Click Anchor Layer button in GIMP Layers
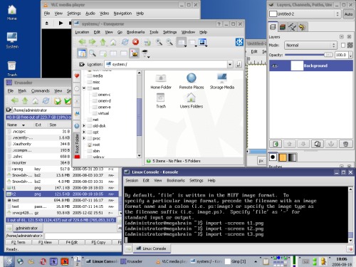The width and height of the screenshot is (356, 267). [331, 144]
